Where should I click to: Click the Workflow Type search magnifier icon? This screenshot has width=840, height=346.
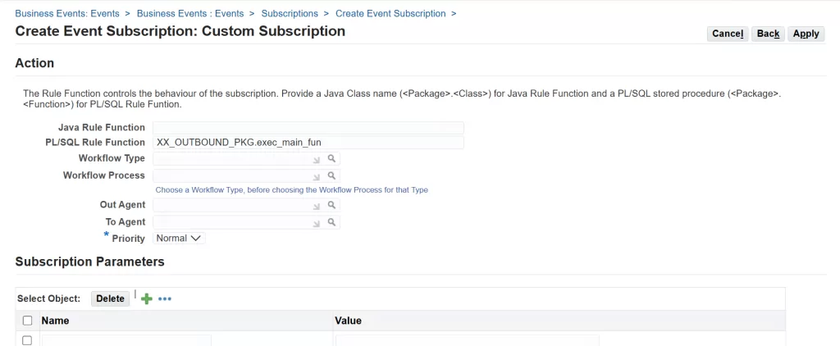[332, 158]
